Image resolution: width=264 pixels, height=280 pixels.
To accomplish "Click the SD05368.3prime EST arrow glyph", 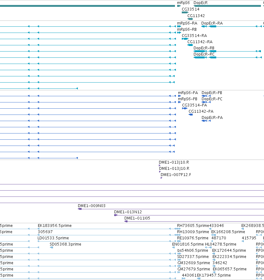I will 51,247.
